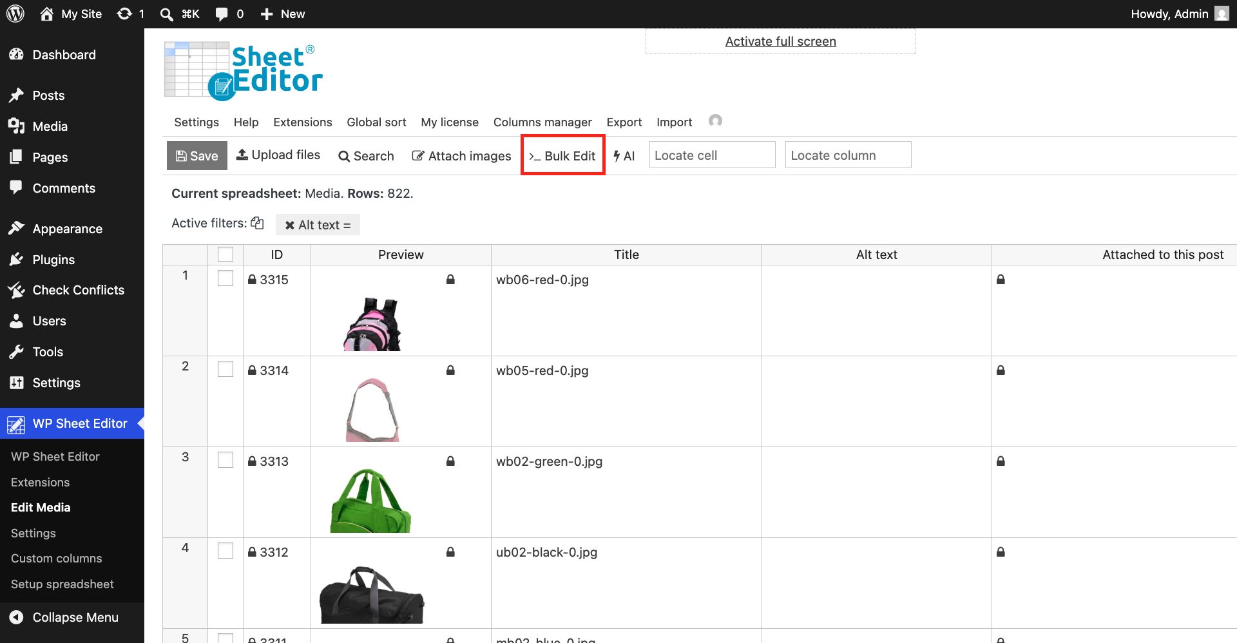
Task: Activate full screen mode
Action: tap(780, 41)
